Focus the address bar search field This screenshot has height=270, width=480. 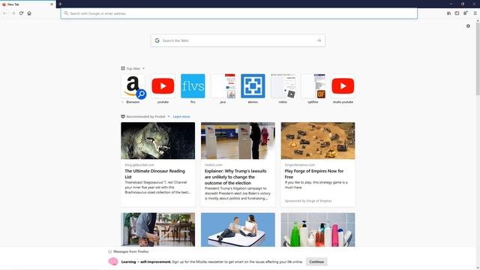point(239,13)
